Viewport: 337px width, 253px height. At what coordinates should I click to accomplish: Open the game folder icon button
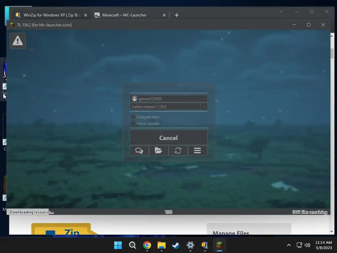click(159, 151)
